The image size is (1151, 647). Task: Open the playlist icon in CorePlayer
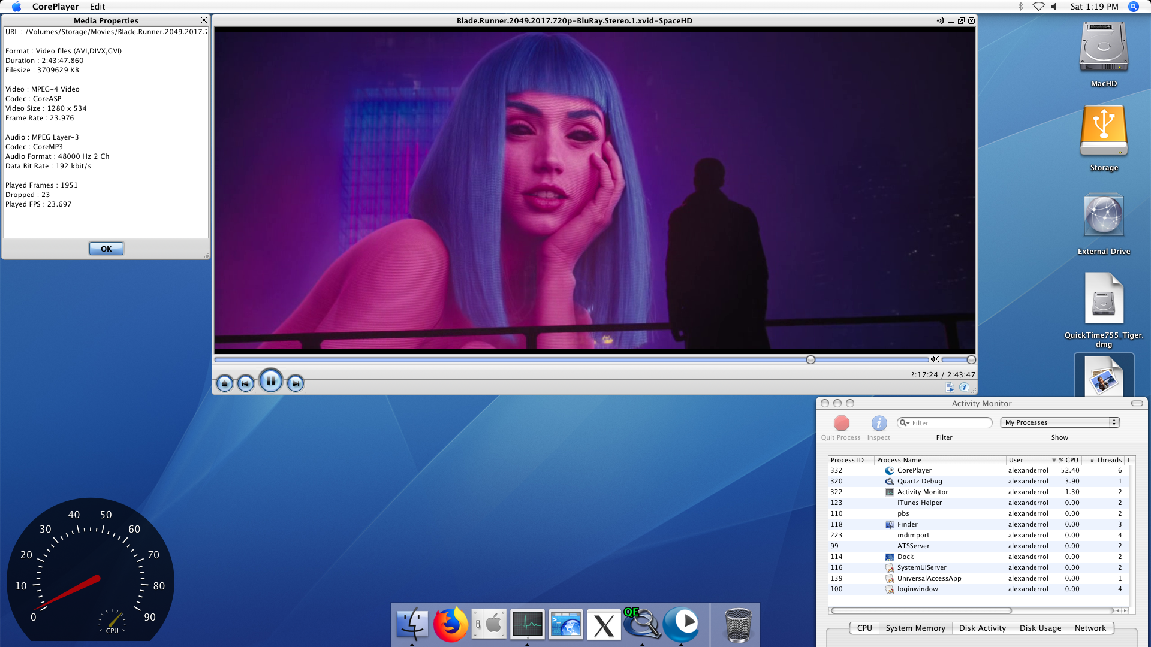pos(950,388)
